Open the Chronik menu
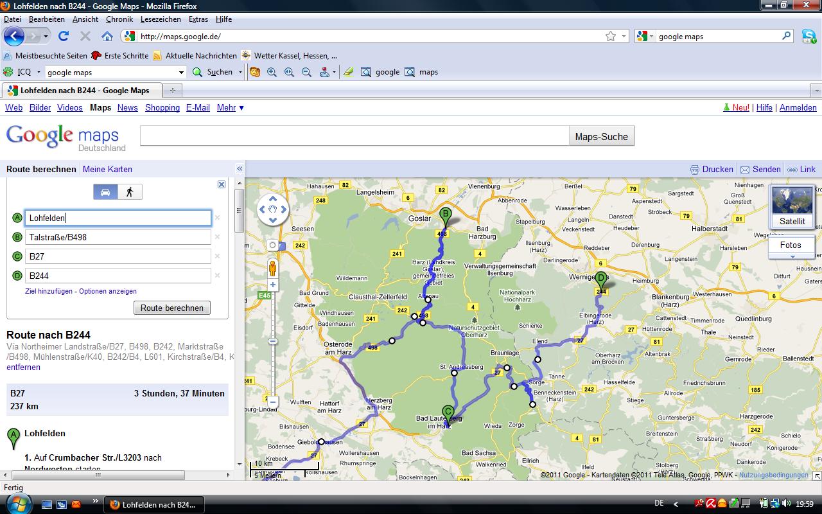Viewport: 822px width, 514px height. click(x=119, y=19)
